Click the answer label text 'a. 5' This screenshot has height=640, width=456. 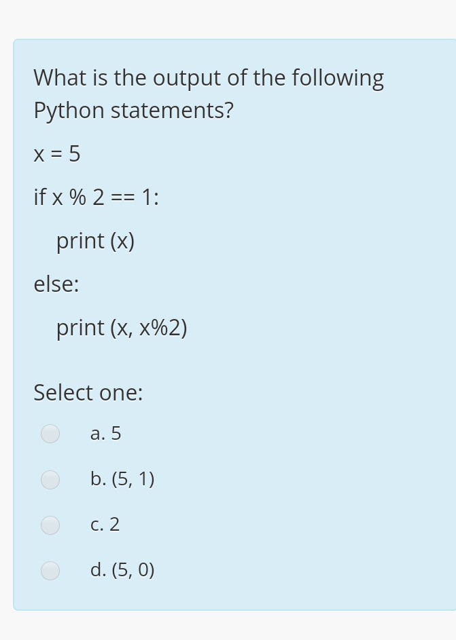pos(105,434)
